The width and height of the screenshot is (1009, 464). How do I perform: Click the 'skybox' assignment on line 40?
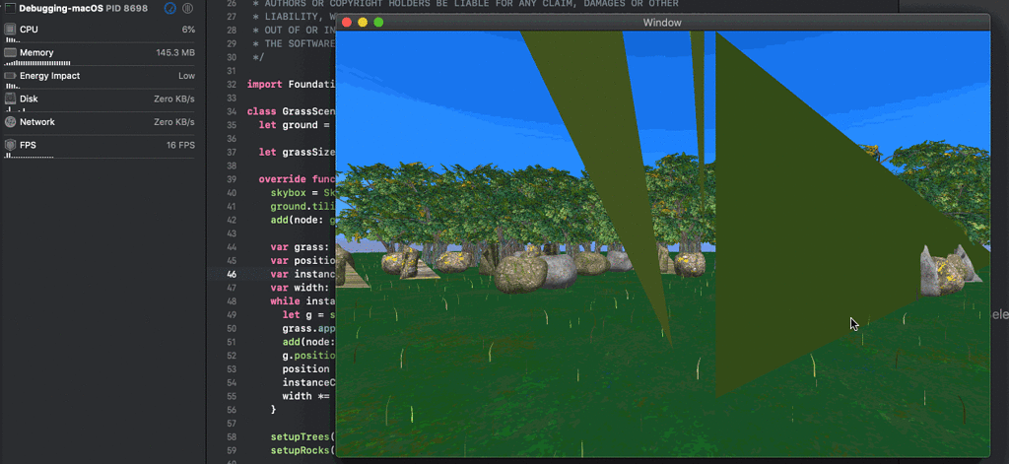click(x=289, y=193)
